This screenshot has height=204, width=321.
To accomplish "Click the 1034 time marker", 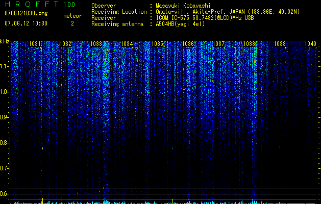I will click(127, 44).
